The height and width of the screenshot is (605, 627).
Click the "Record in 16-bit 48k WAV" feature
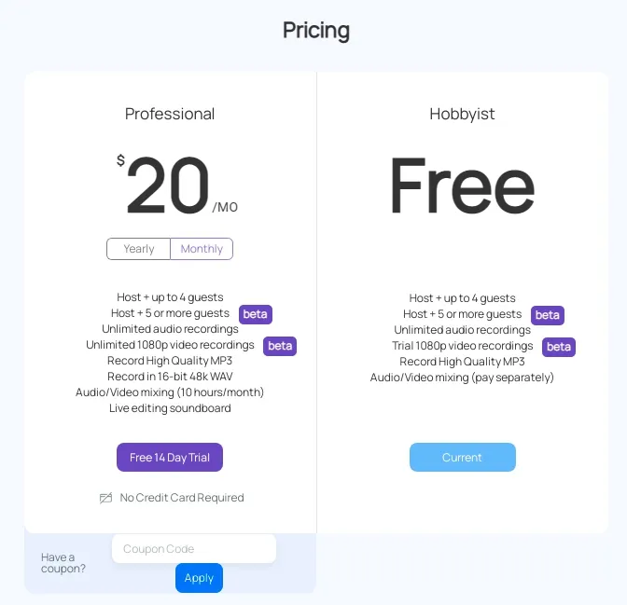tap(170, 377)
